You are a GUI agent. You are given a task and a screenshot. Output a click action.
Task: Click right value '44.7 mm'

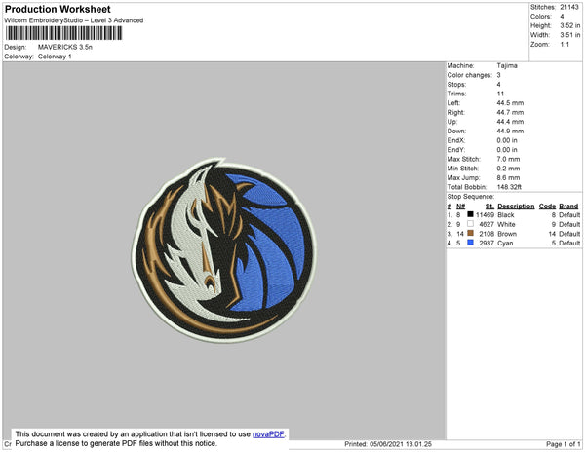point(510,113)
